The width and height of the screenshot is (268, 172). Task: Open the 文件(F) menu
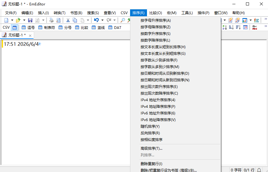coord(11,13)
